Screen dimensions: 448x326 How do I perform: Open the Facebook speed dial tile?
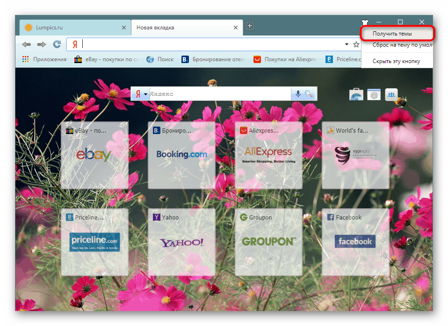355,242
